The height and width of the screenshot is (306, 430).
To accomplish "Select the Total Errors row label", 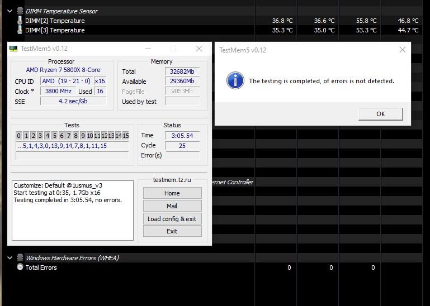I will click(x=41, y=267).
